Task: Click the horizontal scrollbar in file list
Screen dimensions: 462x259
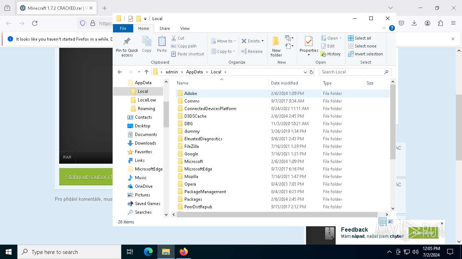Action: click(x=277, y=214)
